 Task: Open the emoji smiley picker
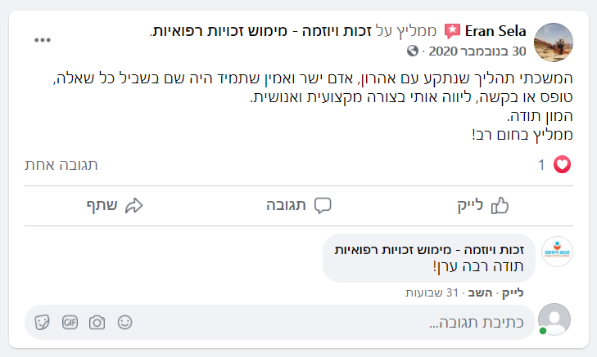pos(124,323)
